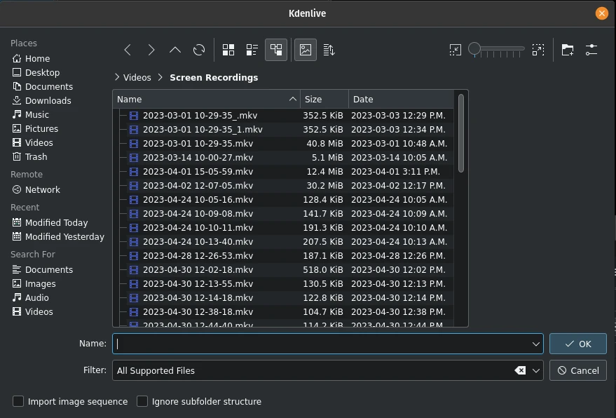
Task: Select file 2023-03-01 10-29-35.mkv
Action: 198,144
